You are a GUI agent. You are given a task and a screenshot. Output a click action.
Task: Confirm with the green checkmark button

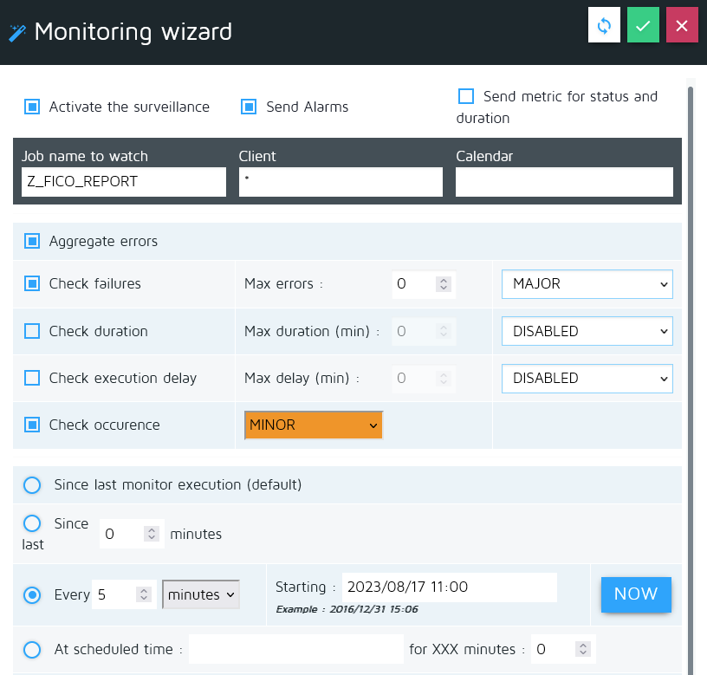coord(642,25)
